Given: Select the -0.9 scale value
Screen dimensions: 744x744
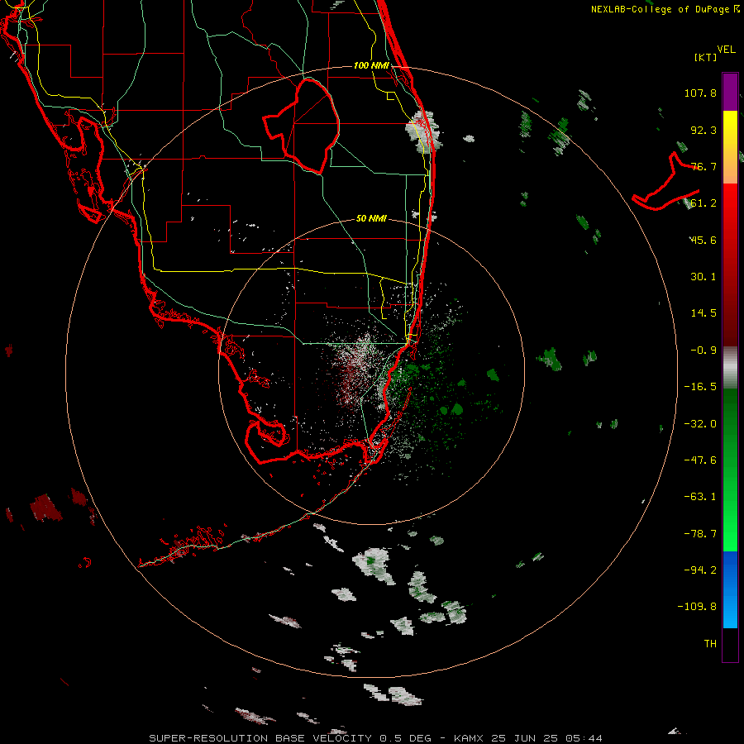Looking at the screenshot, I should [x=703, y=351].
